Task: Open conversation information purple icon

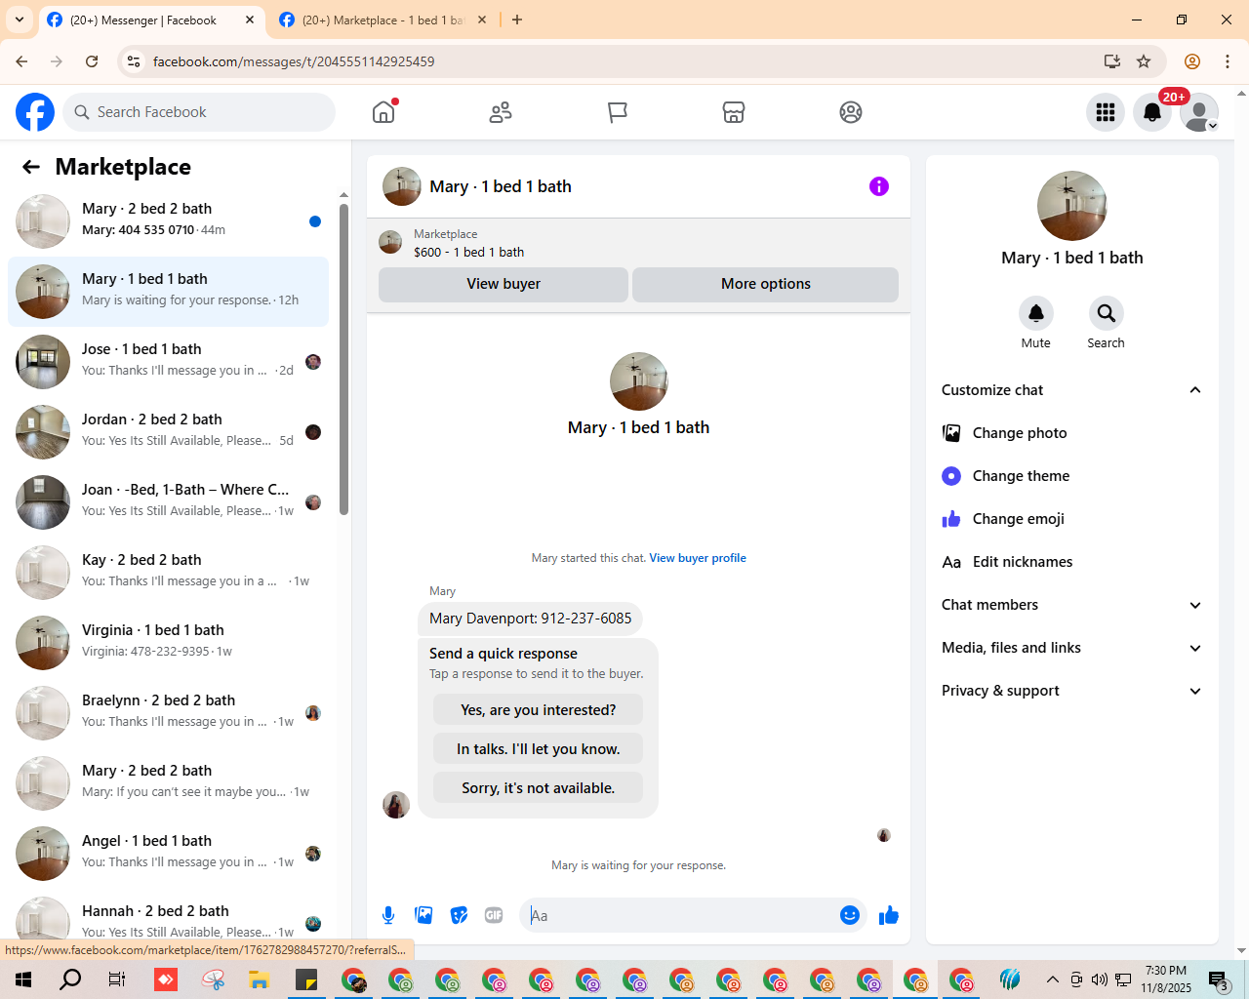Action: [x=879, y=186]
